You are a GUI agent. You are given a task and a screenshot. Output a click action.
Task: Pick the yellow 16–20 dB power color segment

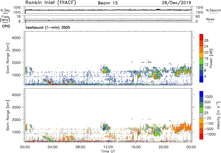click(x=201, y=55)
